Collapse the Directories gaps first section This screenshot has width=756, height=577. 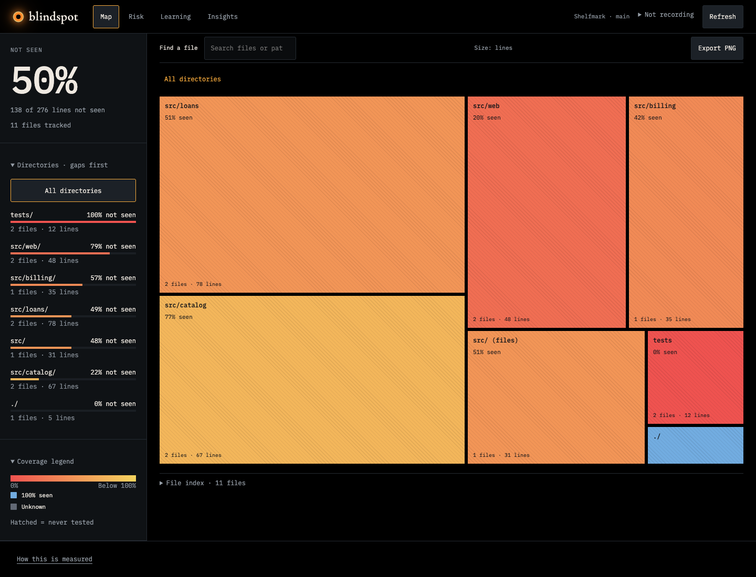point(59,165)
